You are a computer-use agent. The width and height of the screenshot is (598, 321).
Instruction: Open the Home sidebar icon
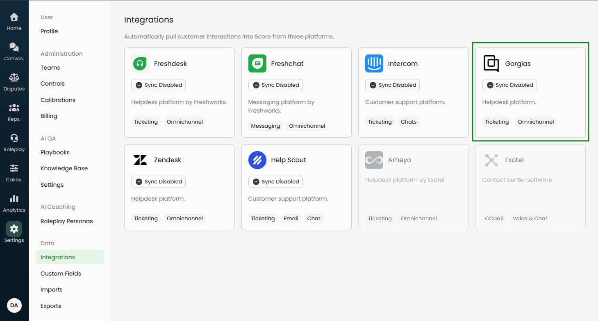point(14,17)
